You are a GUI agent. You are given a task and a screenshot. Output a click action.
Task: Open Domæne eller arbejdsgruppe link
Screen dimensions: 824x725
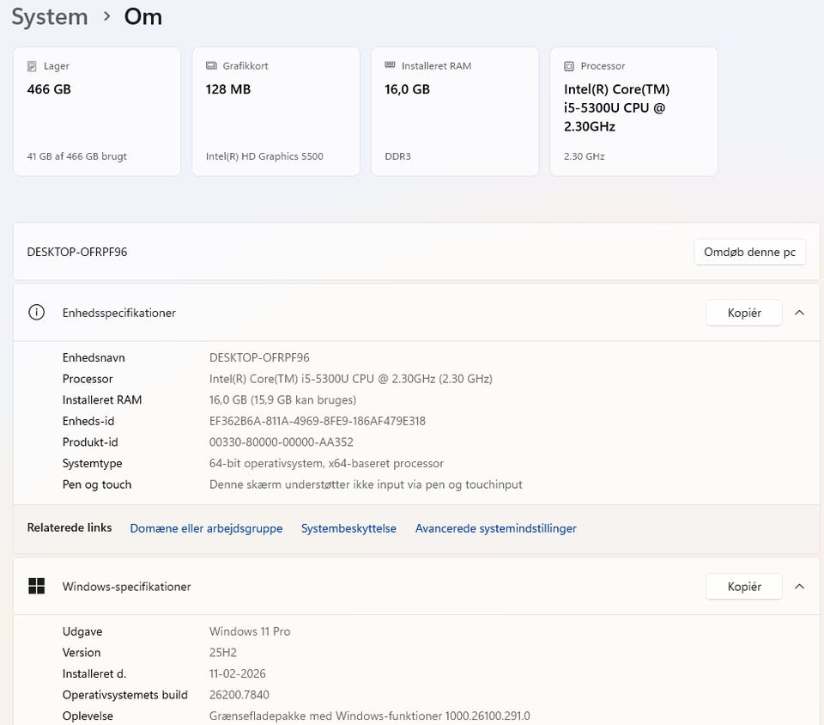tap(206, 528)
